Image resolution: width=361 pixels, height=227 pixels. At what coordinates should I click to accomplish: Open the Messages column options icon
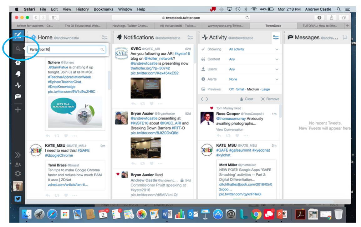[345, 37]
